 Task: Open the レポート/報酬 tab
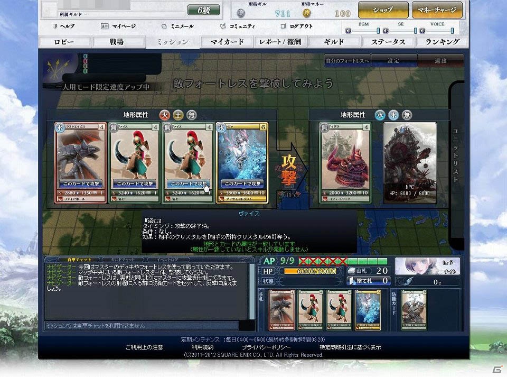point(280,42)
